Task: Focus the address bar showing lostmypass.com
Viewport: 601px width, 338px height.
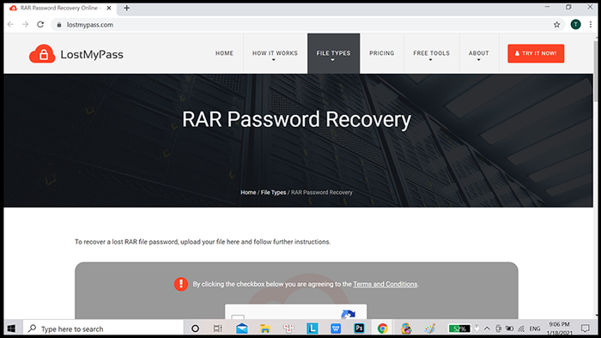Action: pos(307,25)
